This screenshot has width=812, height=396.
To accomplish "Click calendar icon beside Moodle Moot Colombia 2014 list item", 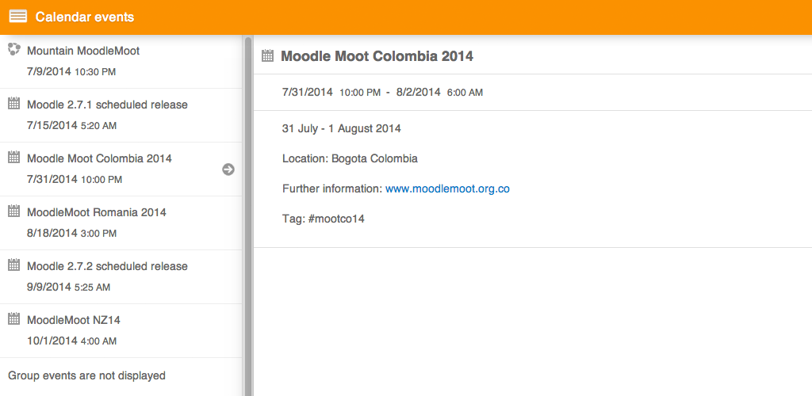I will pos(14,157).
